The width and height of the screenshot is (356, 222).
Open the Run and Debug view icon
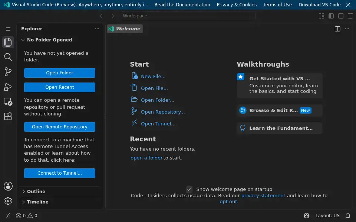8,87
